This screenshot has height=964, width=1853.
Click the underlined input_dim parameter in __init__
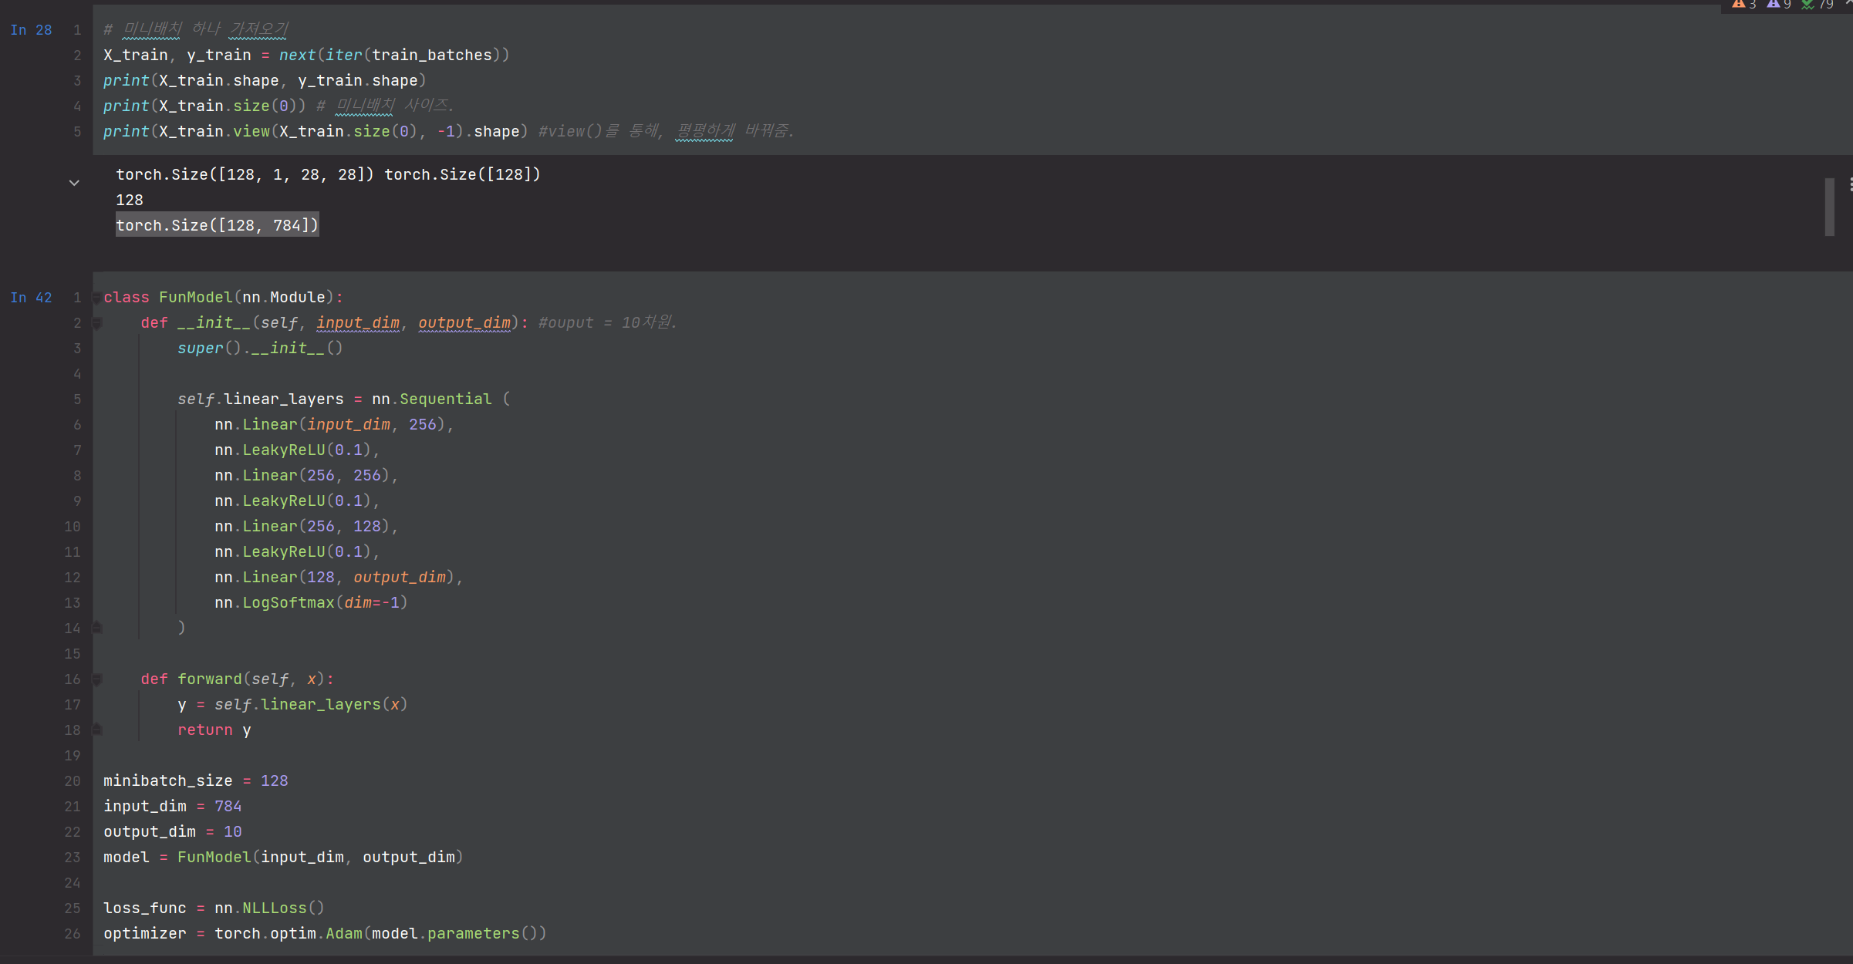click(358, 323)
